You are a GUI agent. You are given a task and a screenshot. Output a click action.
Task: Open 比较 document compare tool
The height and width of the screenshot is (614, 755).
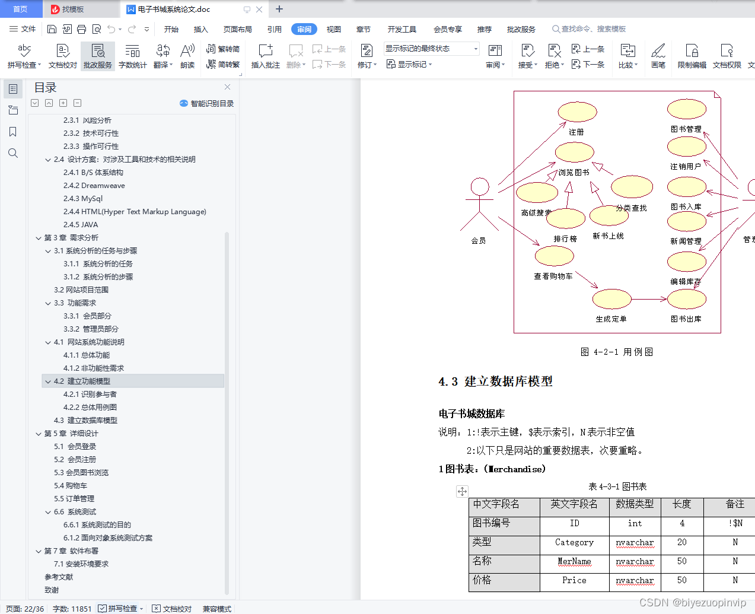click(628, 56)
